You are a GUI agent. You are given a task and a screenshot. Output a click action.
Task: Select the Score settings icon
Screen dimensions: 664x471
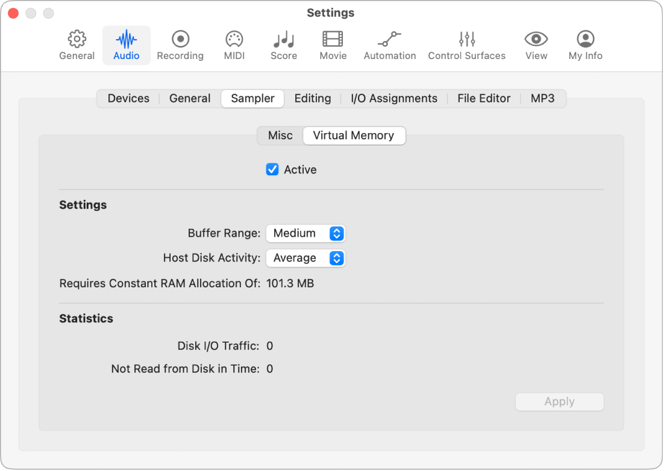pos(283,45)
